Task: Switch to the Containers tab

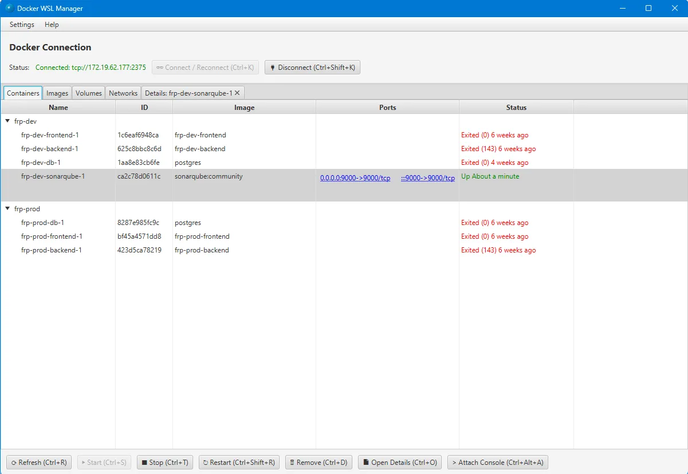Action: point(23,93)
